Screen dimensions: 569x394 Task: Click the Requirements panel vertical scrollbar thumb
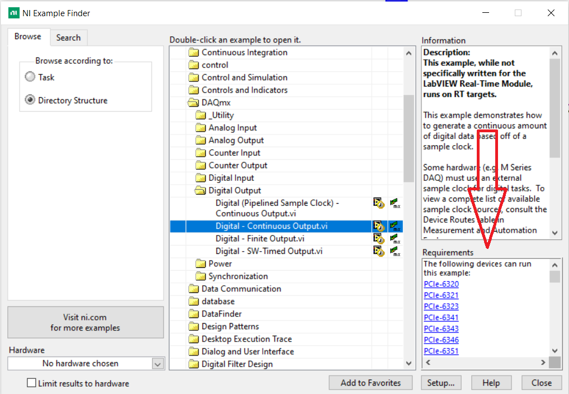(x=555, y=277)
